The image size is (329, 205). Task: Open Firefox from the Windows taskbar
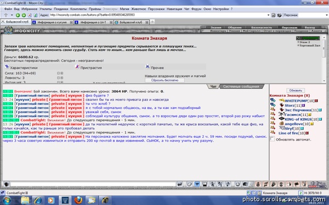pos(78,200)
